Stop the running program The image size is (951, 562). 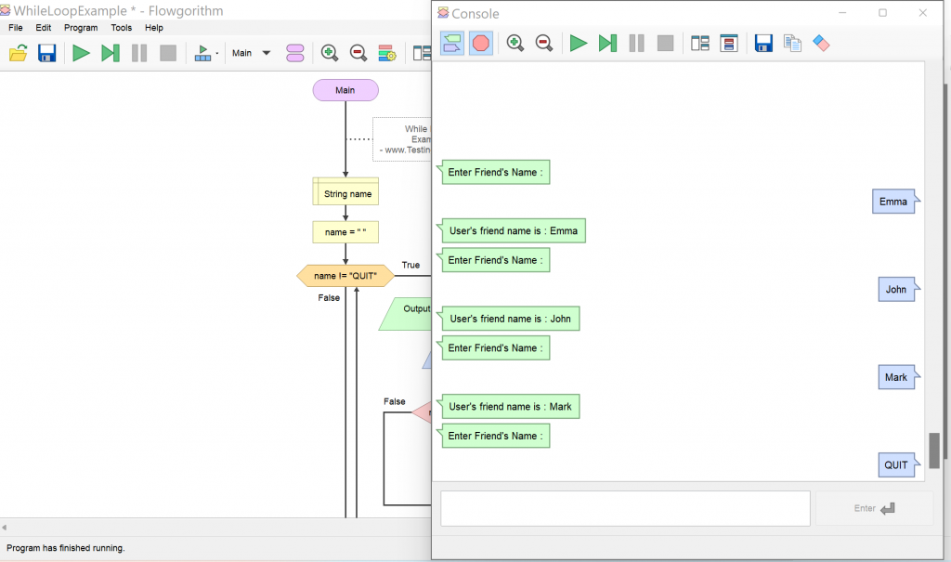[x=167, y=52]
